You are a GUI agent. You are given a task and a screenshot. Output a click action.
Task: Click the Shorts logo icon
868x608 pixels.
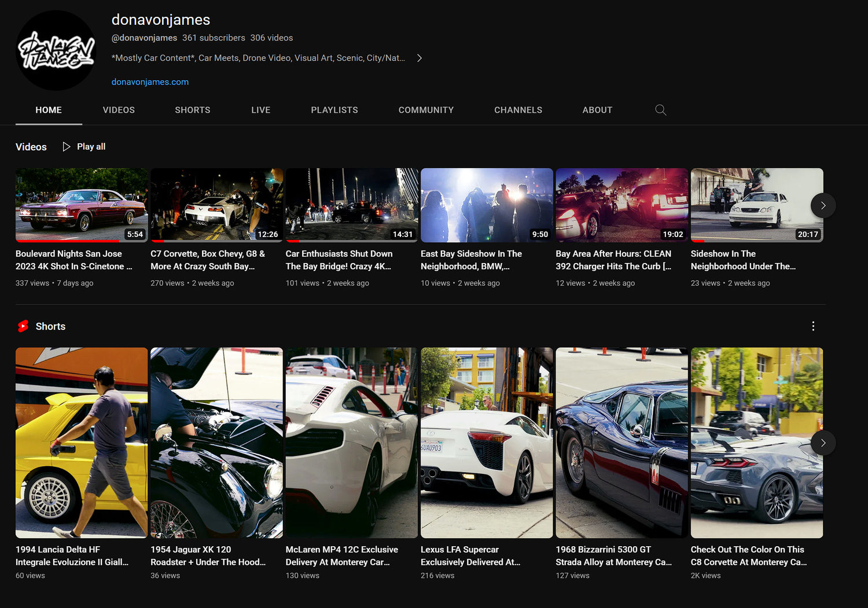tap(23, 327)
